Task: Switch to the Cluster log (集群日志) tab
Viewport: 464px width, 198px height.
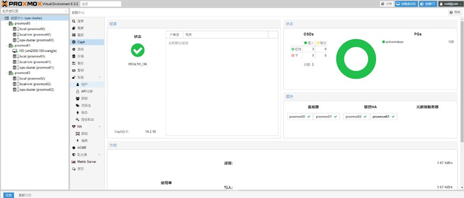Action: pos(25,195)
